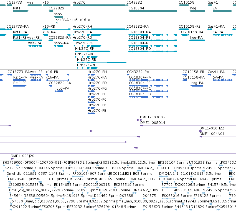Image resolution: width=236 pixels, height=211 pixels.
Task: Click transcript Hrb27C-RB
Action: tap(102, 62)
